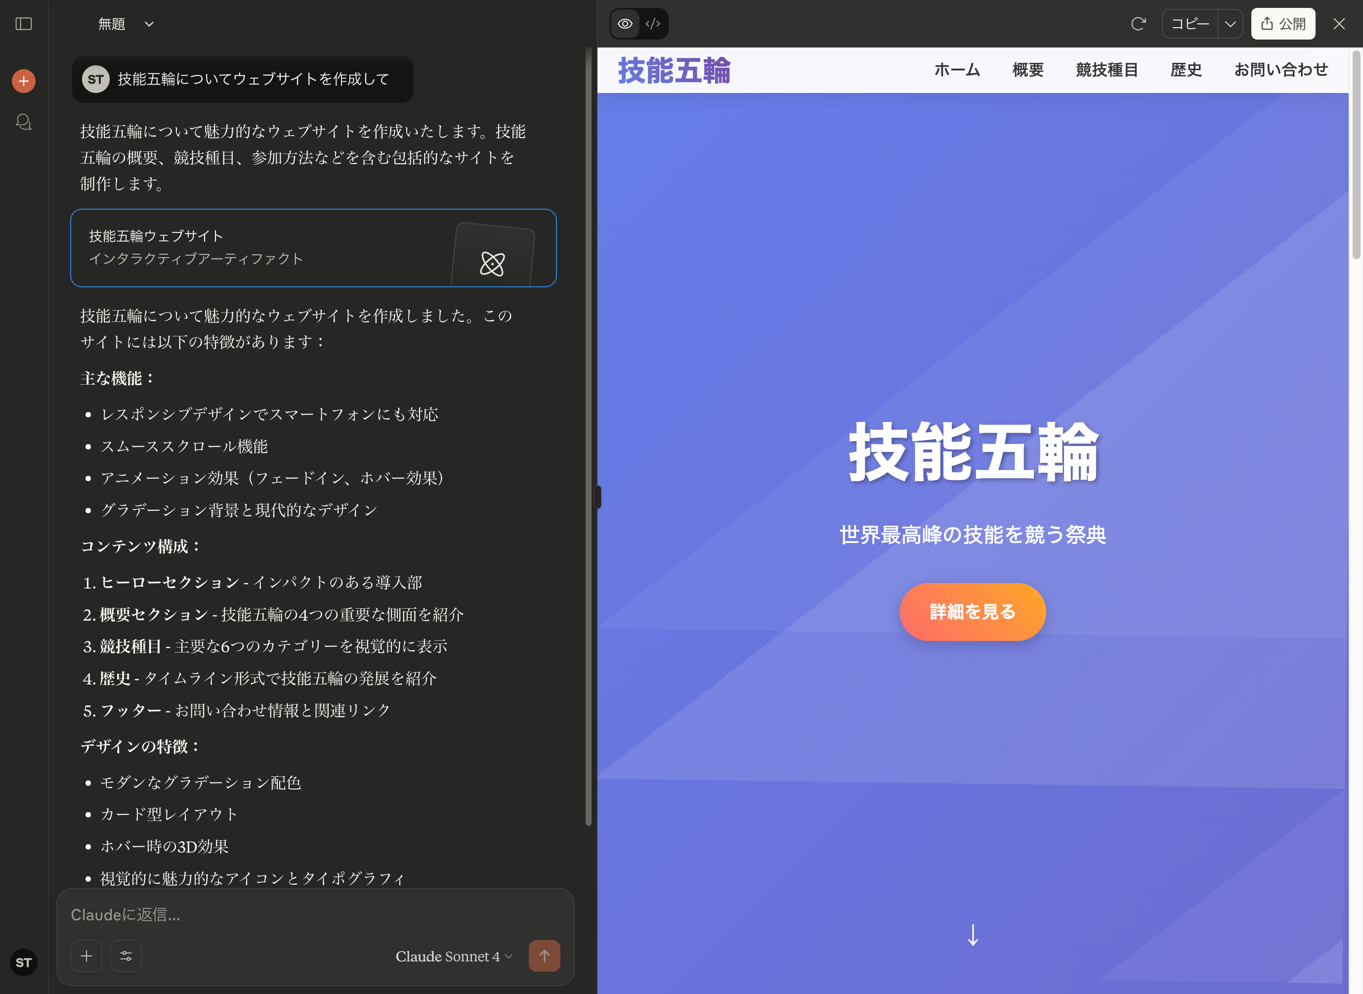
Task: Go to the 競技種目 nav item
Action: pos(1107,70)
